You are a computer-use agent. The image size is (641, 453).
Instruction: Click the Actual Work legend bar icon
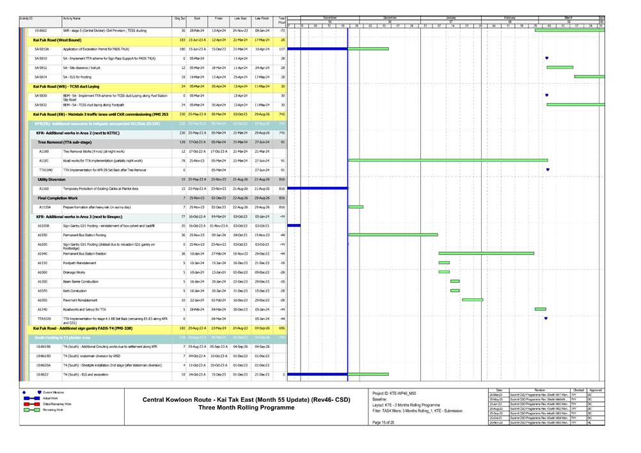[30, 398]
